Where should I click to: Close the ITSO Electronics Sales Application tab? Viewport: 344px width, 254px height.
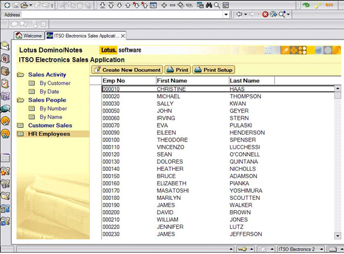123,36
